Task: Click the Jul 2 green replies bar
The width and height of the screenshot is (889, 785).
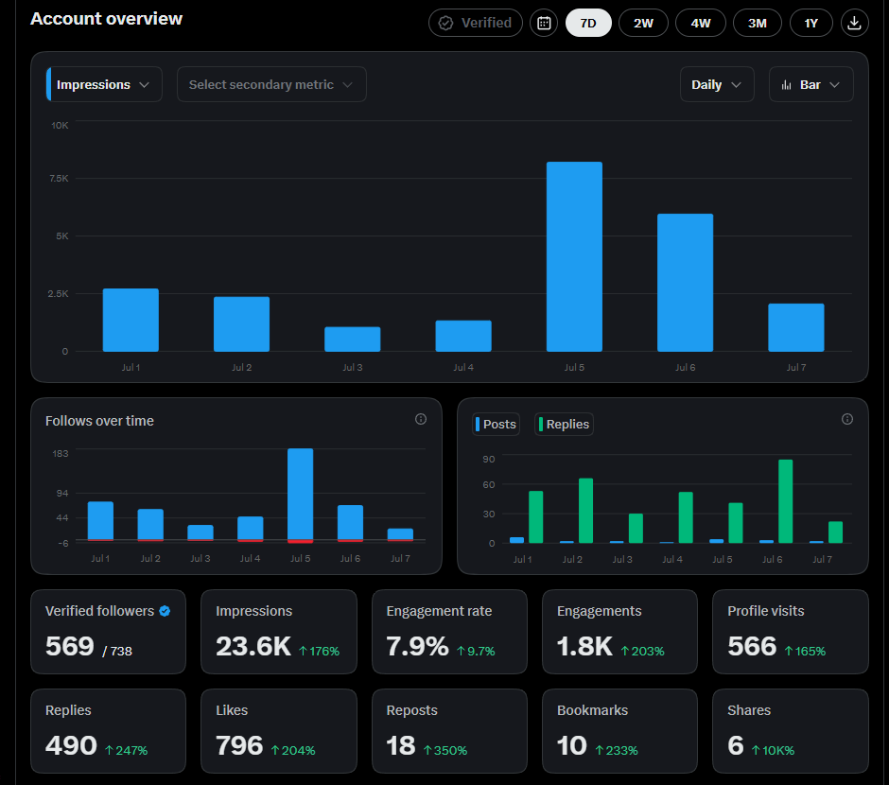Action: (x=585, y=511)
